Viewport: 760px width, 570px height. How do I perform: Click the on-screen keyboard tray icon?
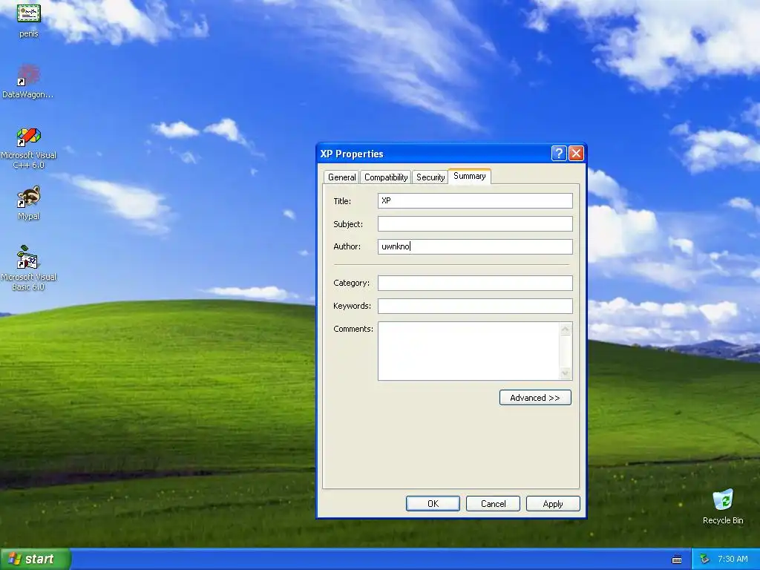coord(677,560)
